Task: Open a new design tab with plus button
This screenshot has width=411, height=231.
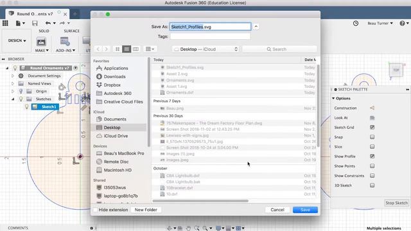Action: coord(75,13)
